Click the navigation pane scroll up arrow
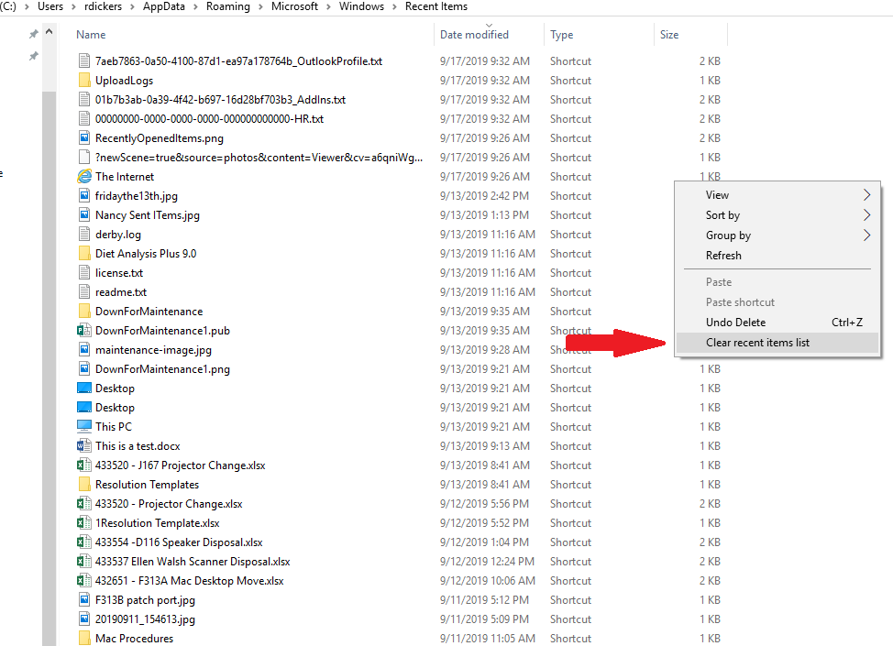Image resolution: width=893 pixels, height=646 pixels. coord(49,32)
